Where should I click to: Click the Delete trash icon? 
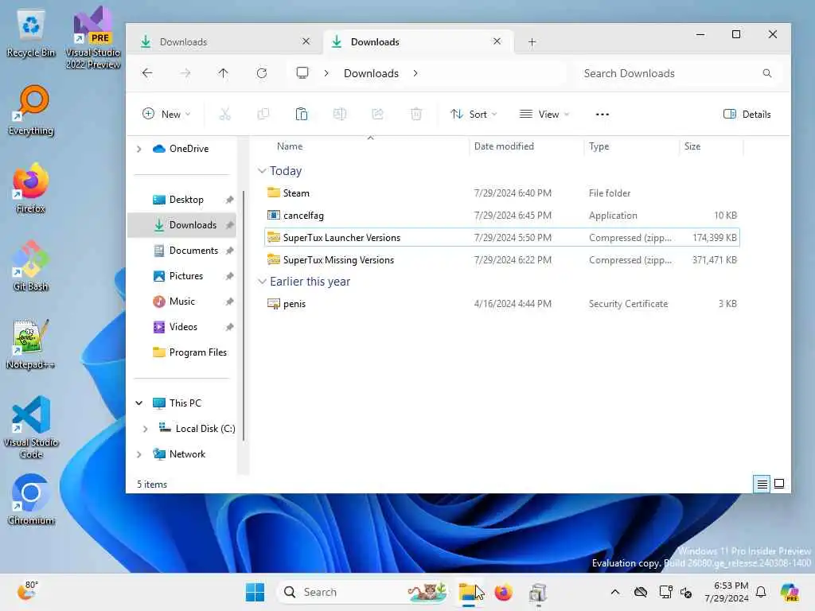point(415,115)
